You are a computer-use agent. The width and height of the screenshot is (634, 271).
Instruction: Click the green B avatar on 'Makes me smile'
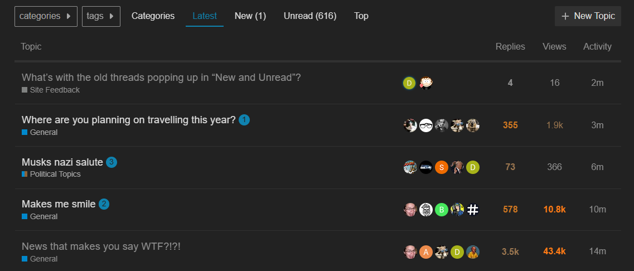pyautogui.click(x=442, y=210)
